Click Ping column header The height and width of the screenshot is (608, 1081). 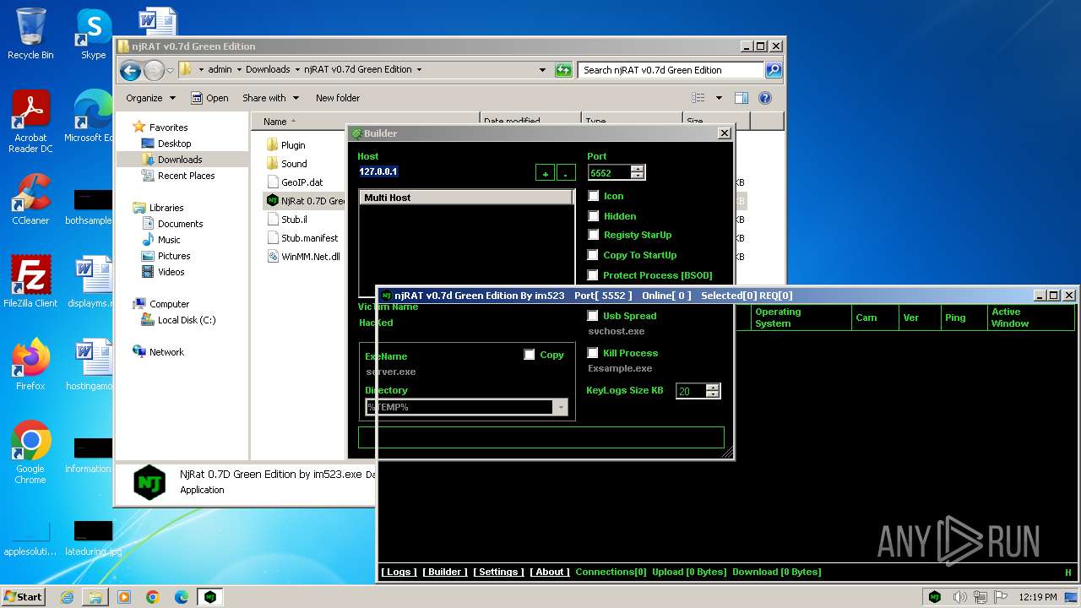pyautogui.click(x=964, y=318)
